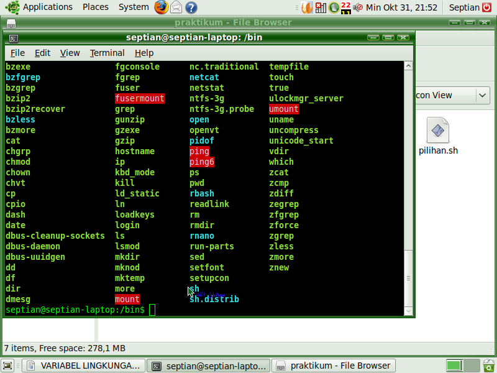Screen dimensions: 497x373
Task: Click the flame tray icon
Action: point(306,7)
